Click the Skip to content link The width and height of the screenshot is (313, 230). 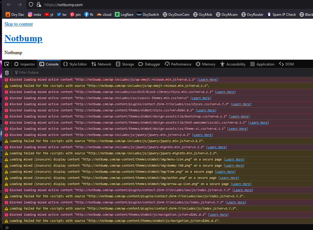(19, 24)
